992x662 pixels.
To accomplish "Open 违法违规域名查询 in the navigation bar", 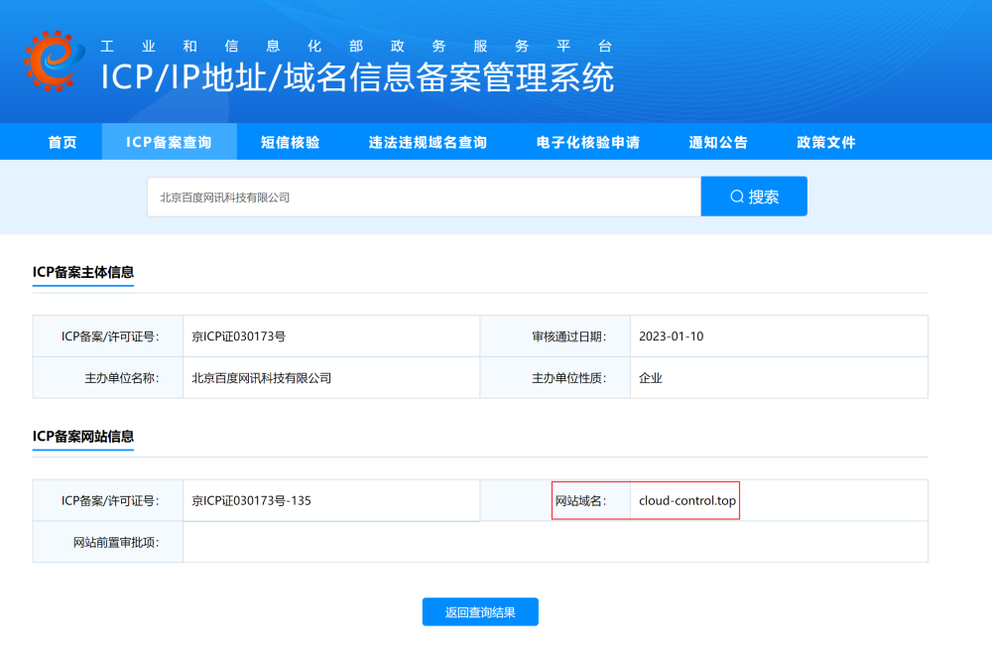I will click(x=428, y=142).
